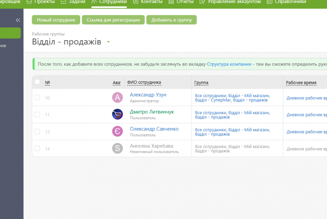Click the Неактивный пользователь status label

(154, 152)
